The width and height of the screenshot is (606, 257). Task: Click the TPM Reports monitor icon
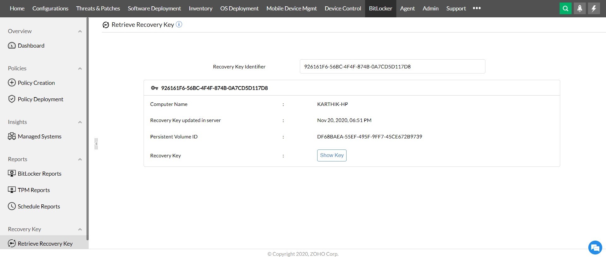coord(12,190)
